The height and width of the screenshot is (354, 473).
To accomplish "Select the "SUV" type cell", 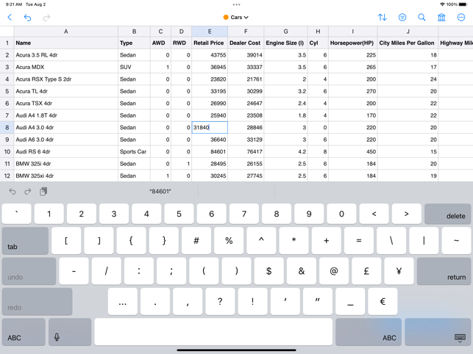I will tap(134, 67).
